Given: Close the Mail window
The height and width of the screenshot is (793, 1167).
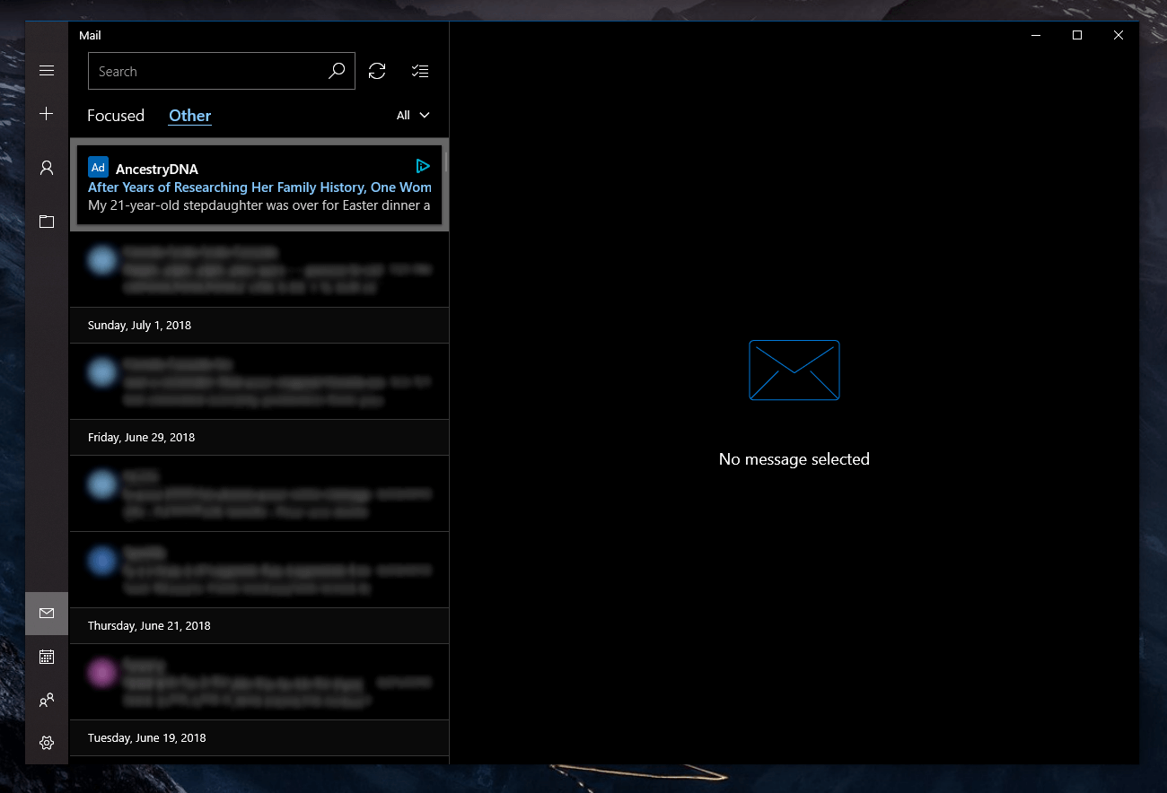Looking at the screenshot, I should tap(1119, 35).
